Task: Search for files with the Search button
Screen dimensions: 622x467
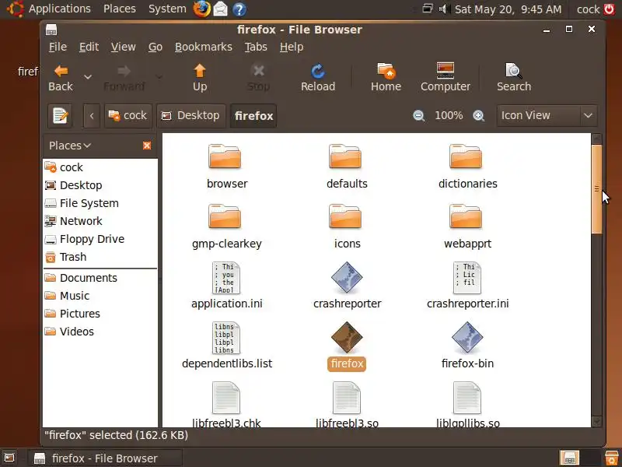Action: point(514,77)
